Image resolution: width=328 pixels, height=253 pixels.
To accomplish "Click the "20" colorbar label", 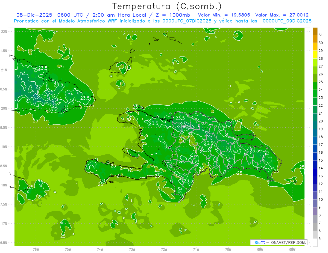I will tap(321, 121).
